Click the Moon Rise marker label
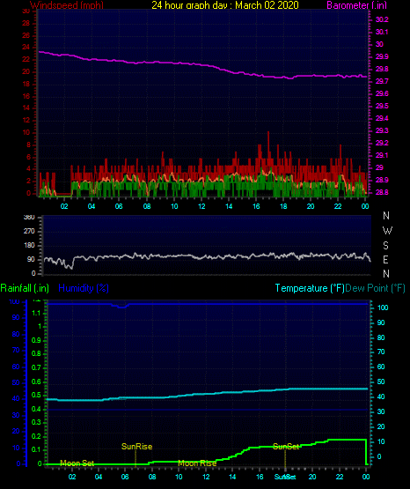 197,463
